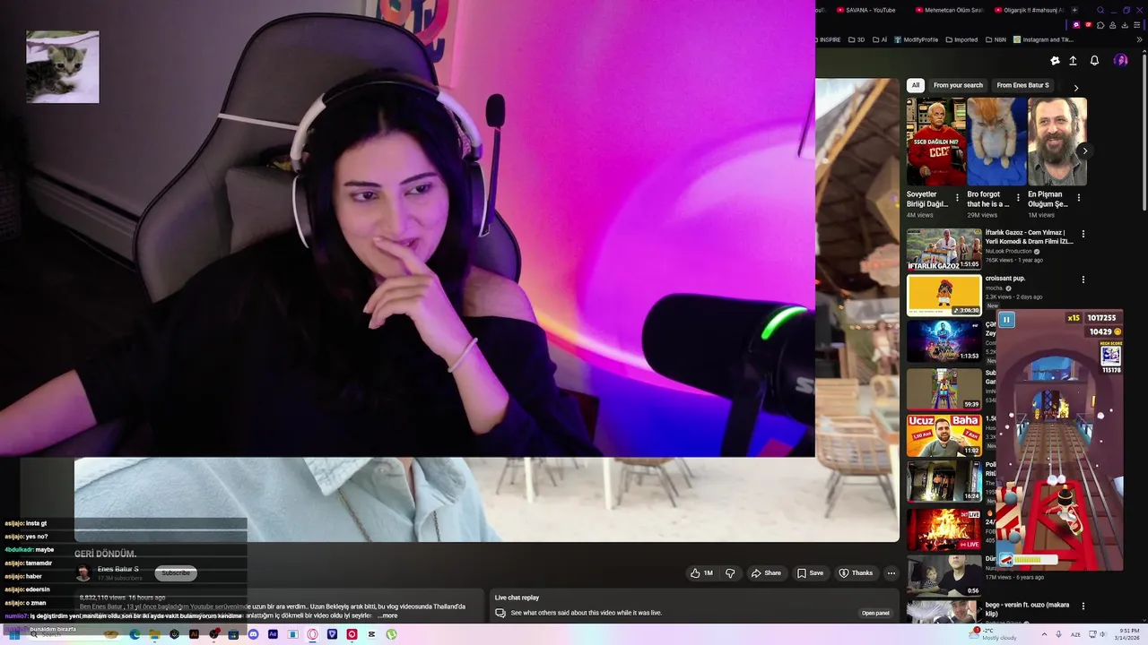Image resolution: width=1148 pixels, height=645 pixels.
Task: Open the Enes Batur S channel avatar
Action: (x=83, y=573)
